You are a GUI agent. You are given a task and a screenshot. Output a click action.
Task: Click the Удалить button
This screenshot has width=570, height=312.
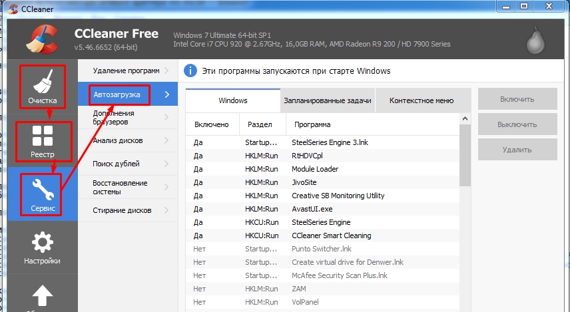click(517, 150)
